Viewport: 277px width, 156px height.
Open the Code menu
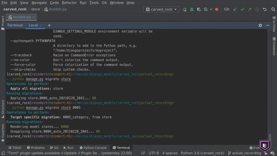tap(54, 3)
